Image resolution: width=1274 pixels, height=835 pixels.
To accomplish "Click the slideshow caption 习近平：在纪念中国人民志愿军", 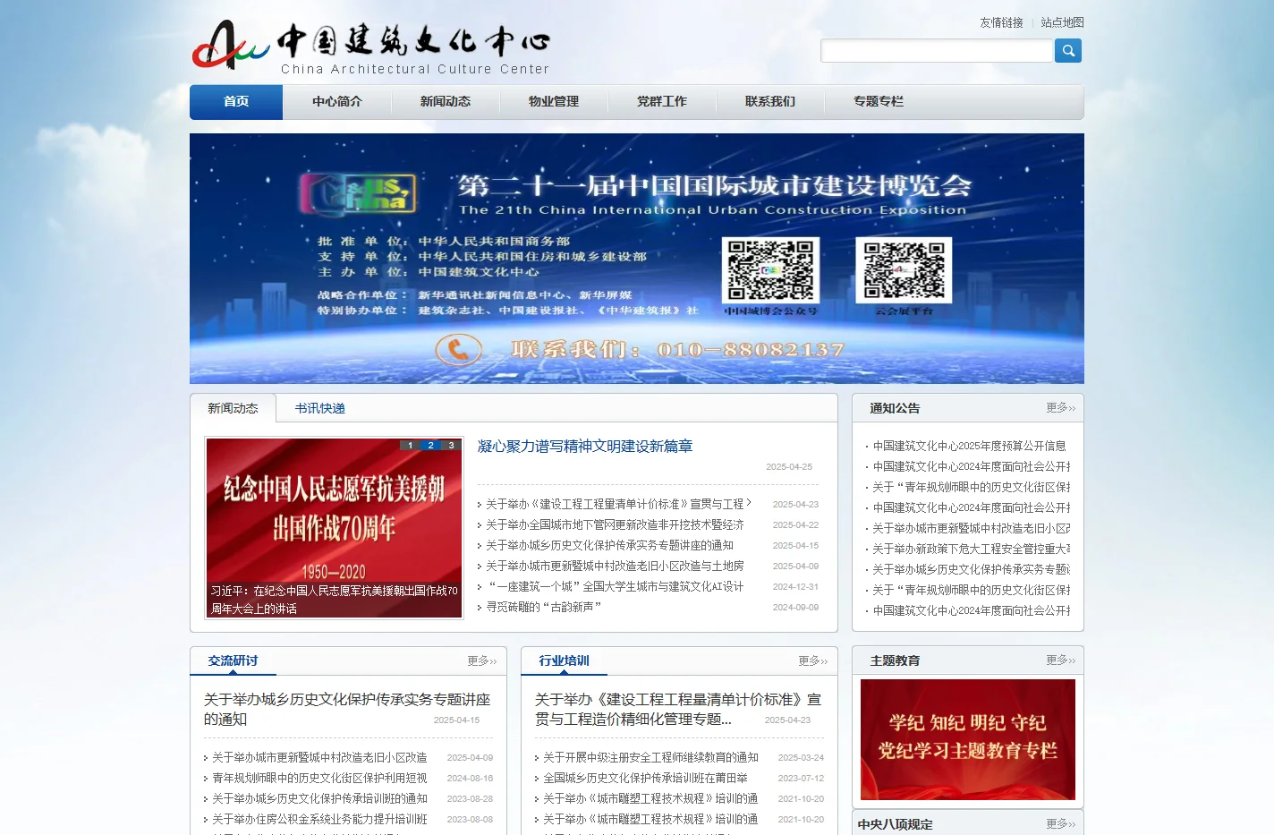I will point(334,600).
